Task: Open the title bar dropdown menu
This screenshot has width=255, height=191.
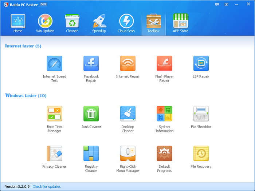Action: tap(227, 4)
